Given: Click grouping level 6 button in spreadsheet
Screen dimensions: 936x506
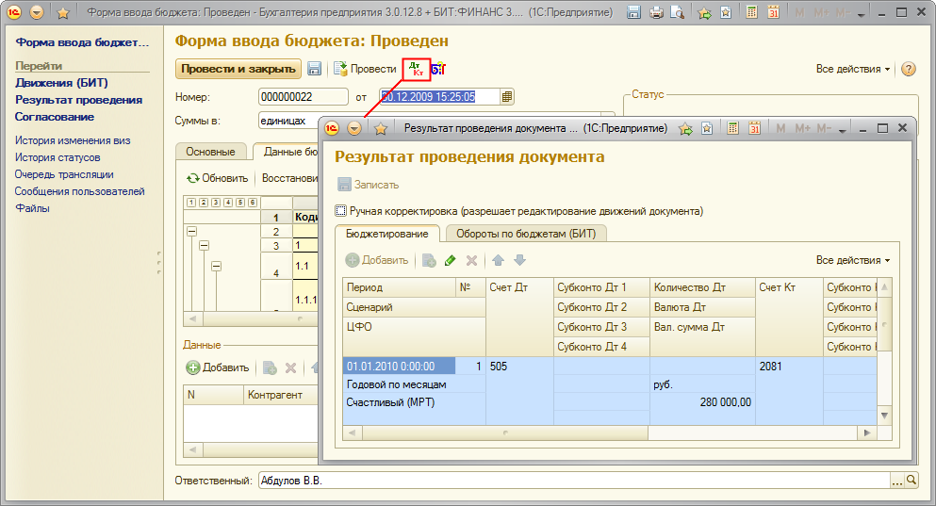Looking at the screenshot, I should 253,203.
